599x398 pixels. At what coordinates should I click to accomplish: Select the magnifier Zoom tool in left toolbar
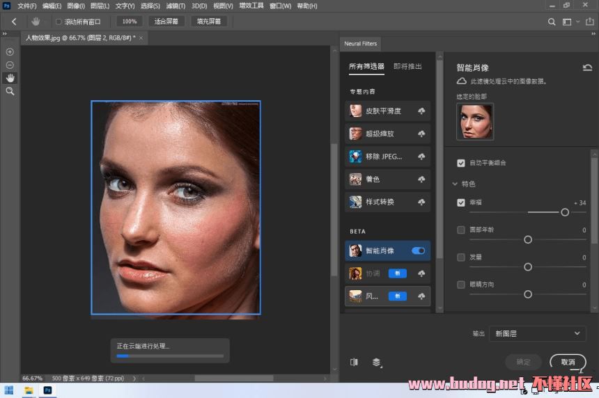pos(10,91)
